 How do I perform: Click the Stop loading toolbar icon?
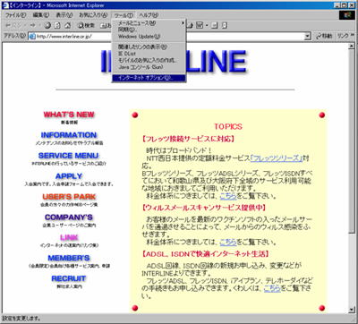click(x=47, y=25)
